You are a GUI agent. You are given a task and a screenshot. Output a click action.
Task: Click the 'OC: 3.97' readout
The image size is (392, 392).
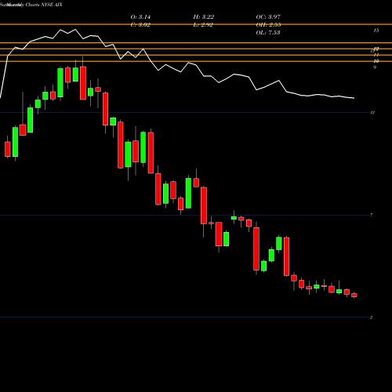[268, 17]
